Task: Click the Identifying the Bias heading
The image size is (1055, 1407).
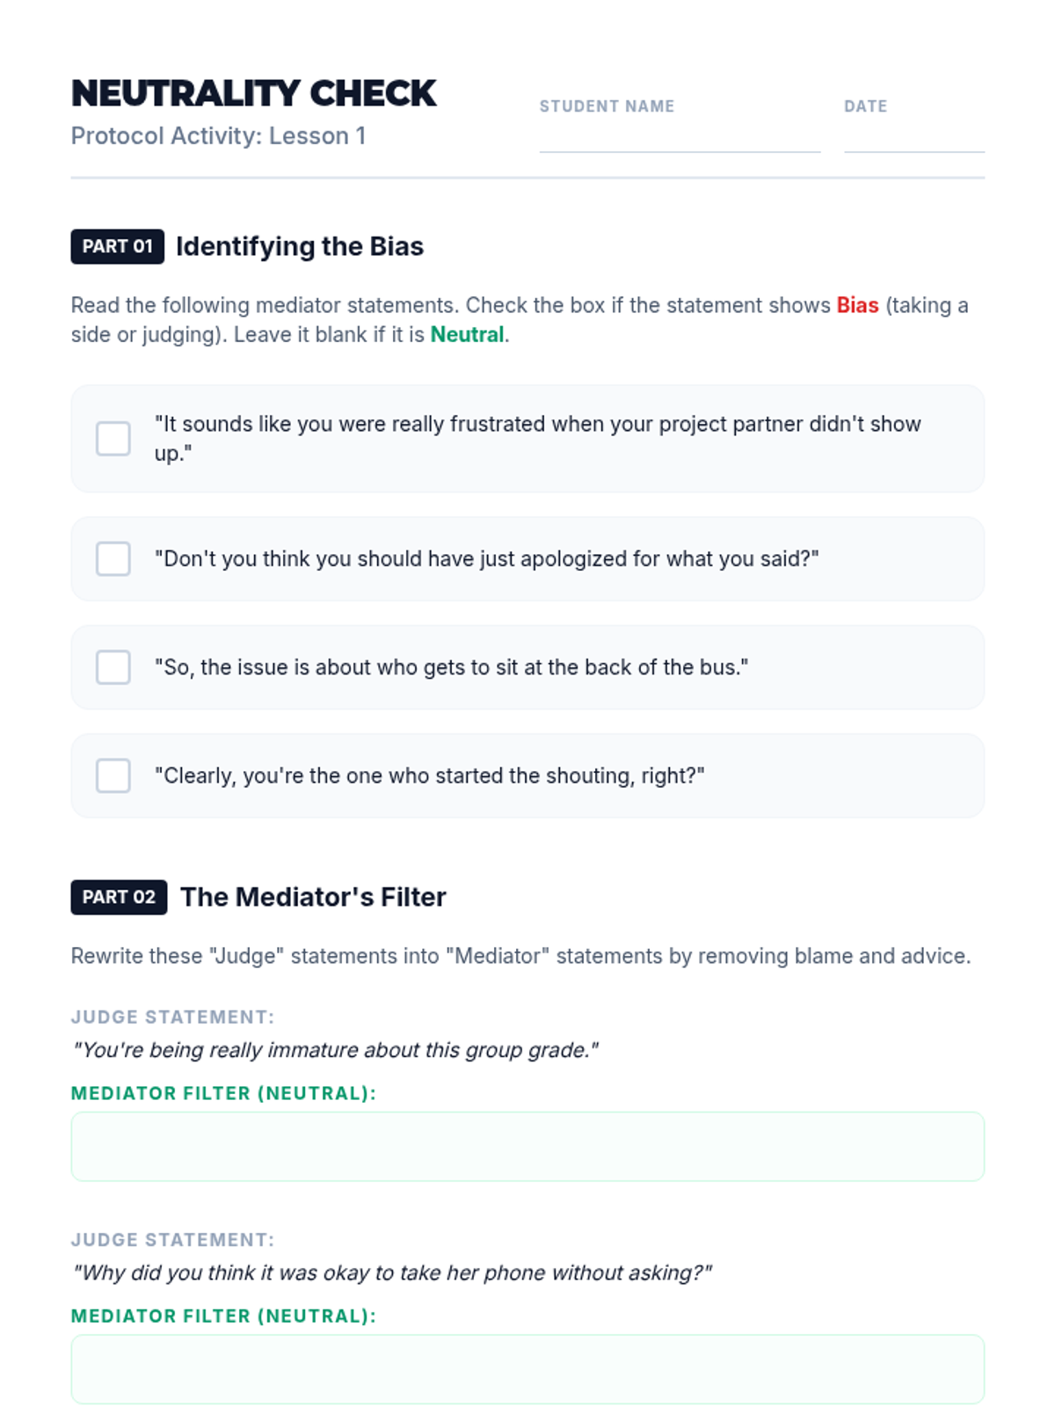Action: pyautogui.click(x=300, y=246)
